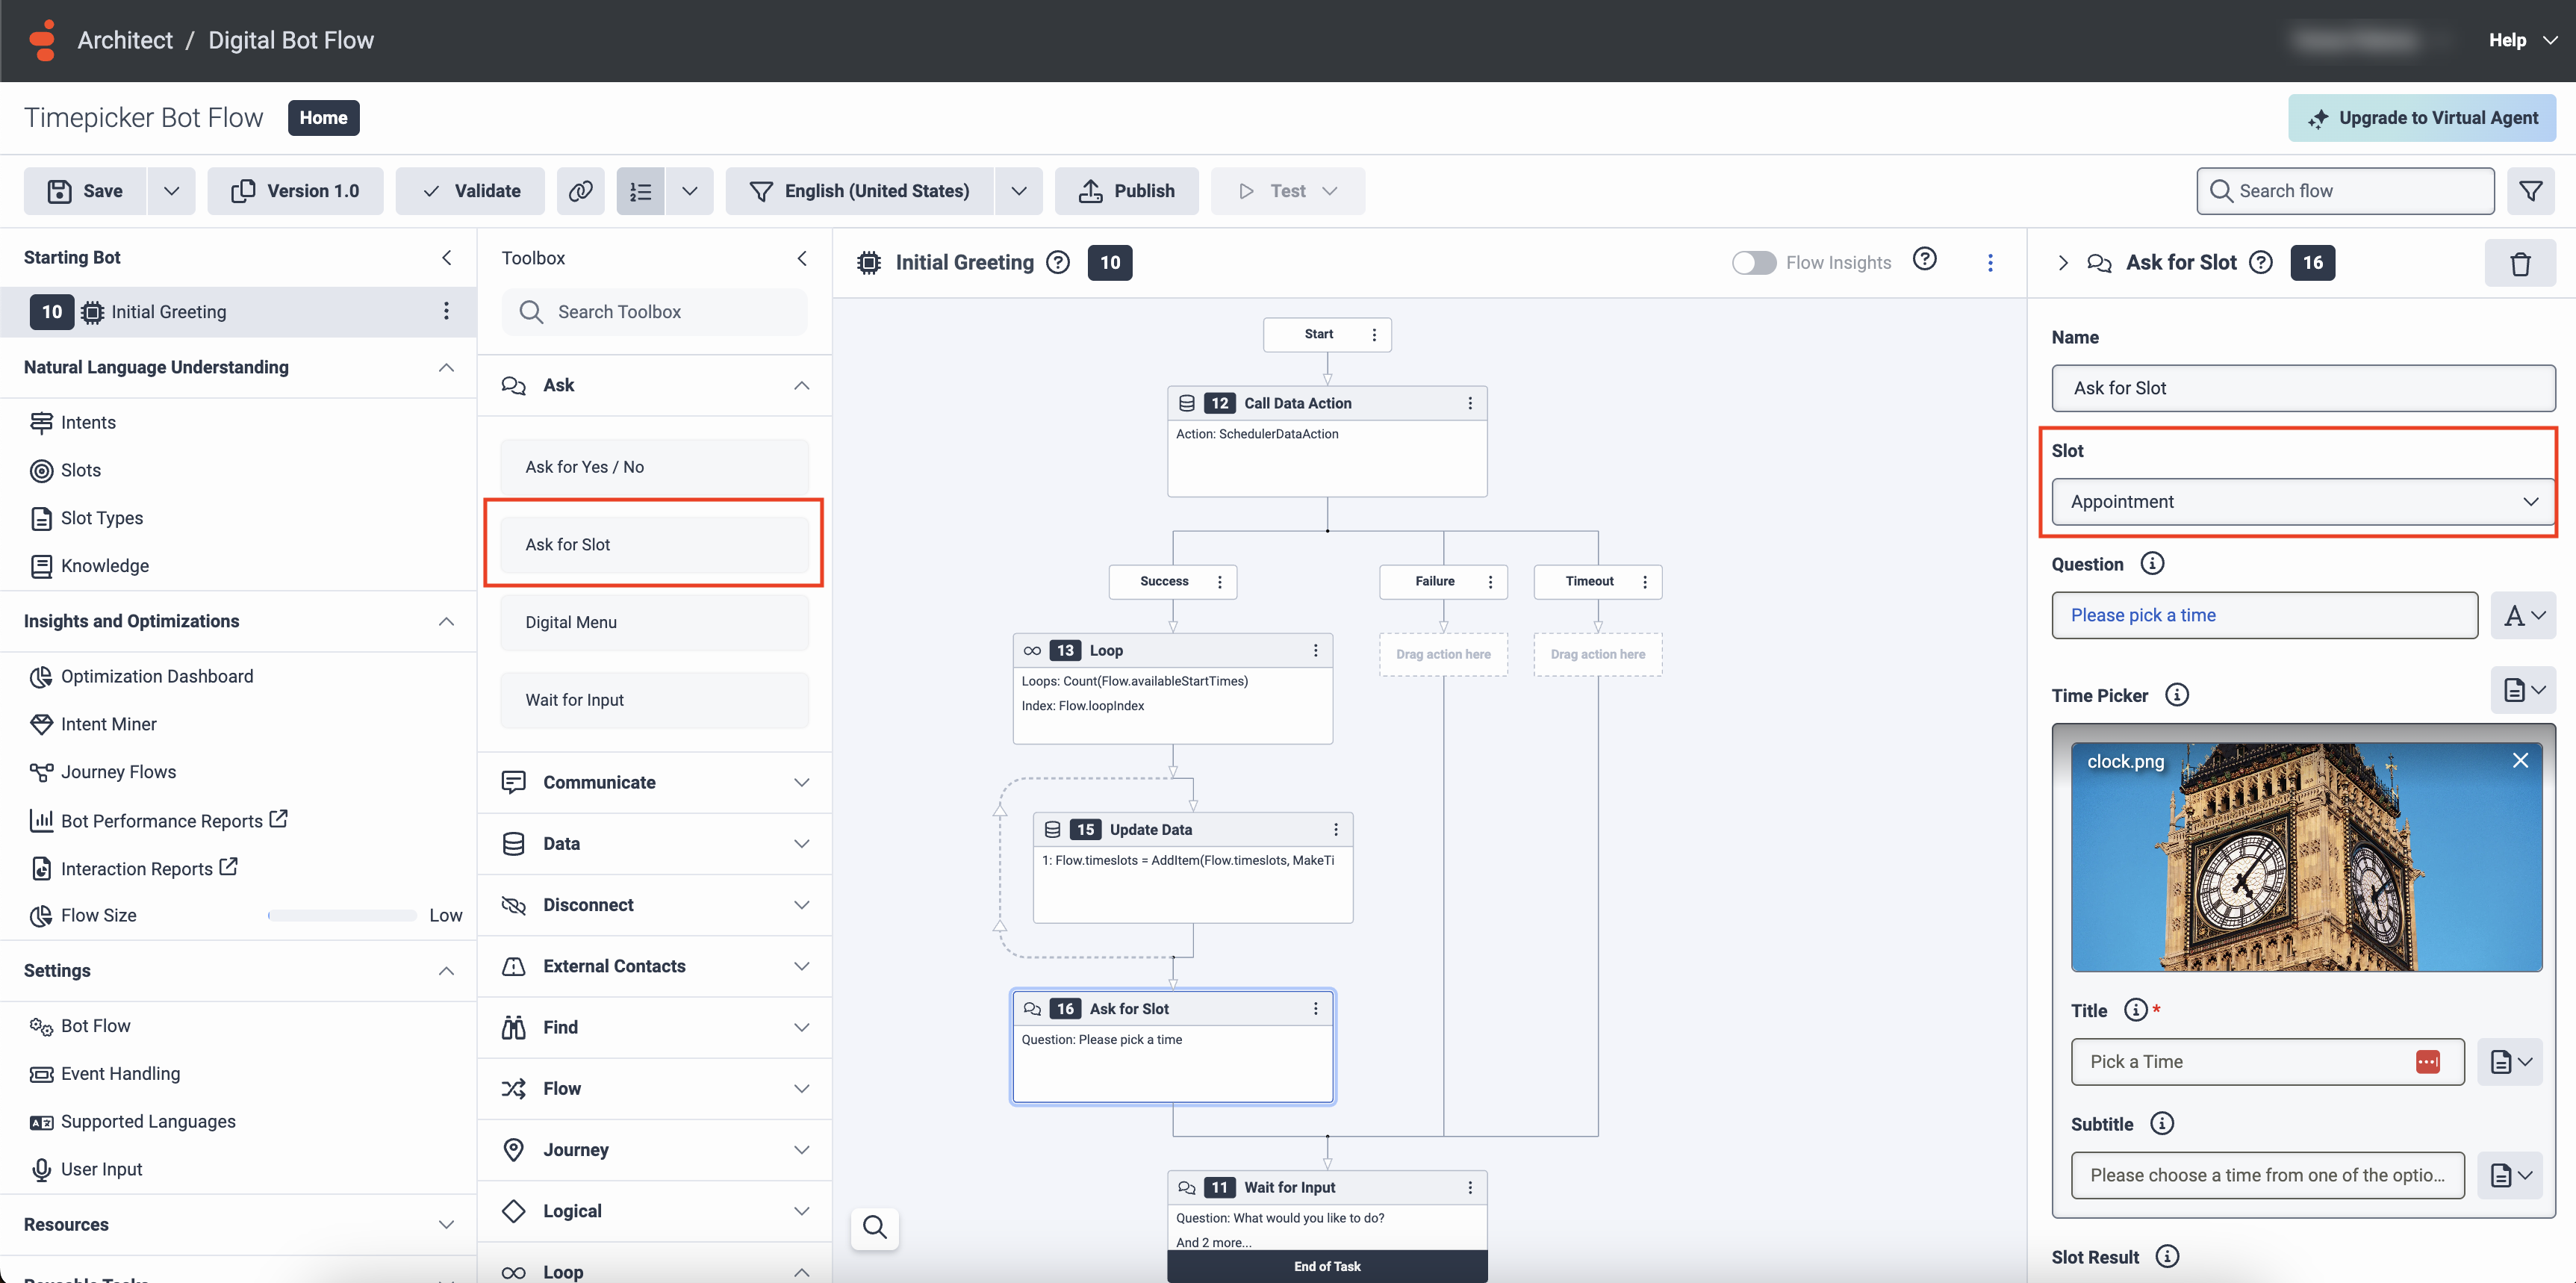Click into the Search flow field
The height and width of the screenshot is (1283, 2576).
pyautogui.click(x=2345, y=191)
